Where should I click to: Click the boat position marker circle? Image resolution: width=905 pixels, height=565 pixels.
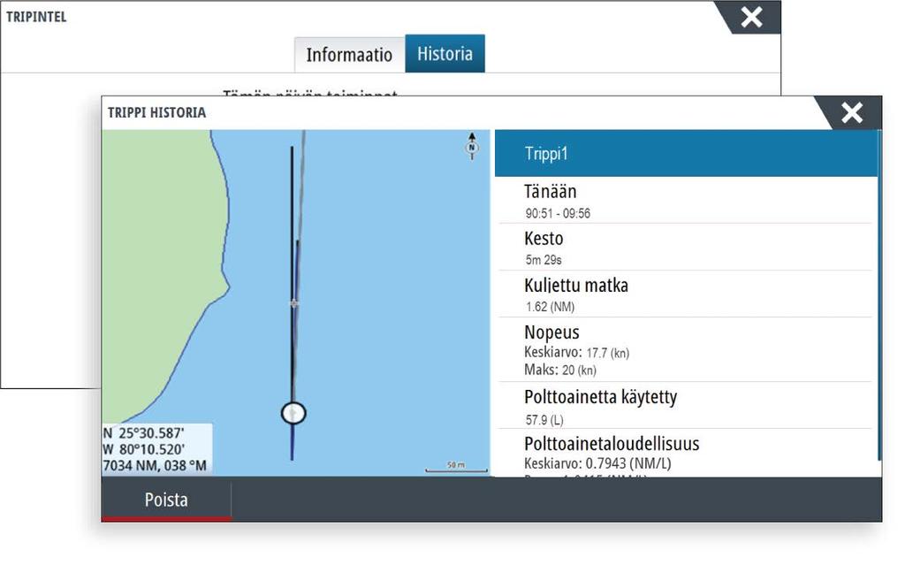coord(293,413)
